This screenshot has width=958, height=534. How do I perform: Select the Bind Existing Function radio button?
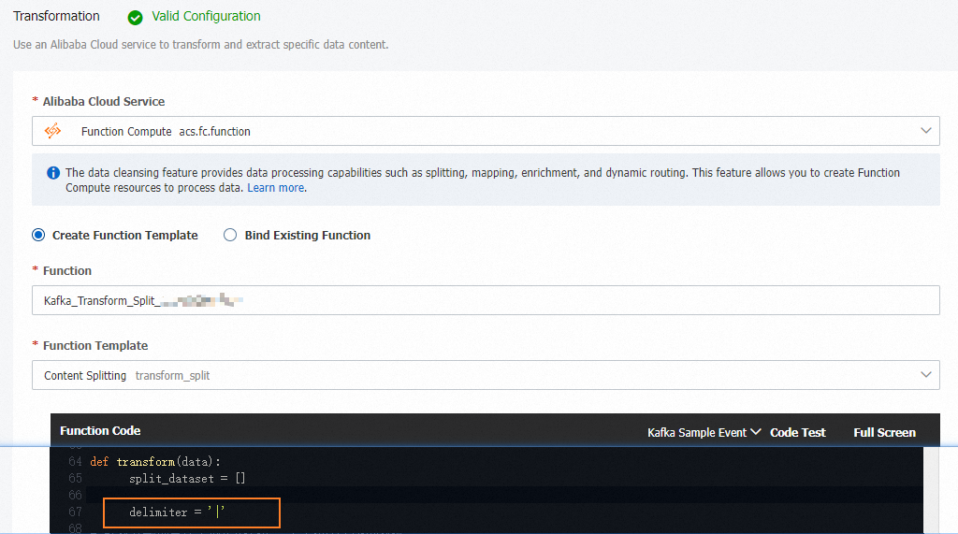[x=230, y=236]
